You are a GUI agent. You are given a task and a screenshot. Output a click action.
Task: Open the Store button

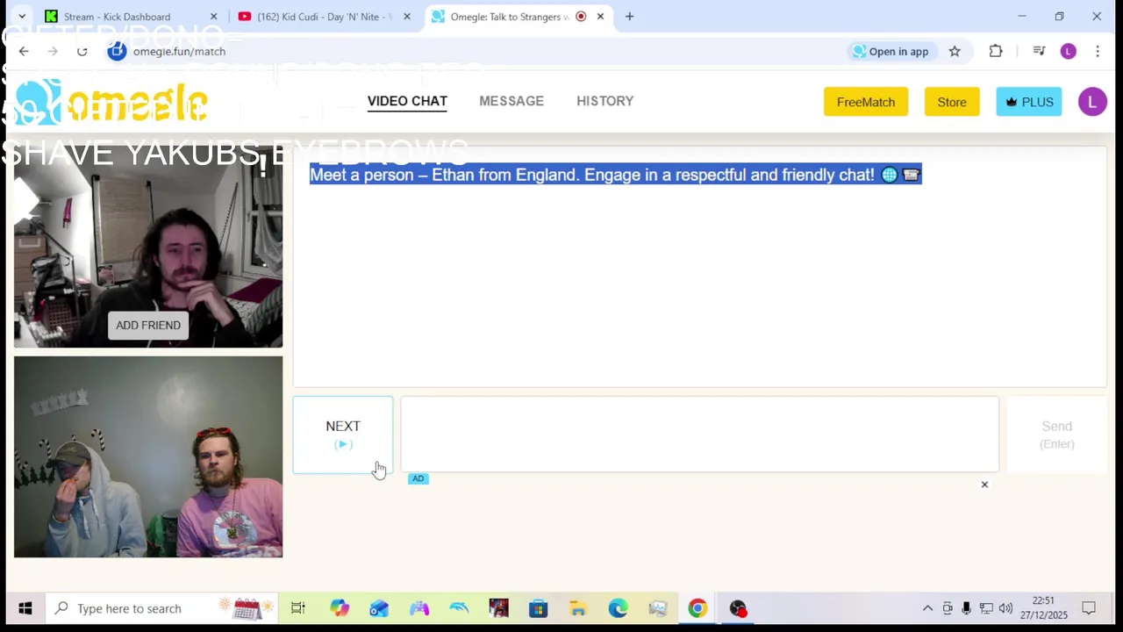[952, 102]
